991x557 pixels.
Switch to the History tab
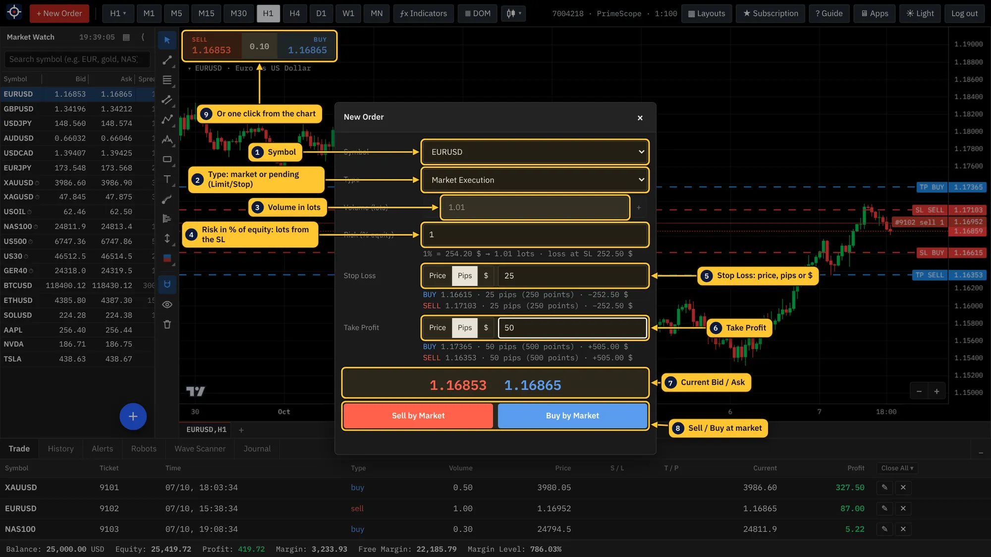click(61, 449)
